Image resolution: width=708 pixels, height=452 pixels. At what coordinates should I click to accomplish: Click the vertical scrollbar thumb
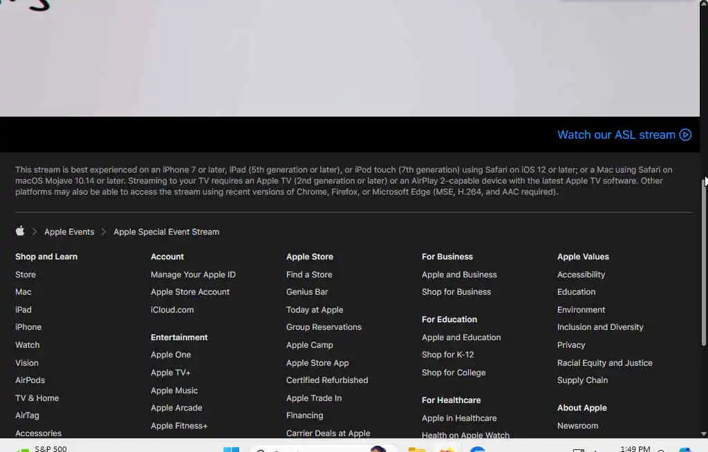[x=703, y=262]
